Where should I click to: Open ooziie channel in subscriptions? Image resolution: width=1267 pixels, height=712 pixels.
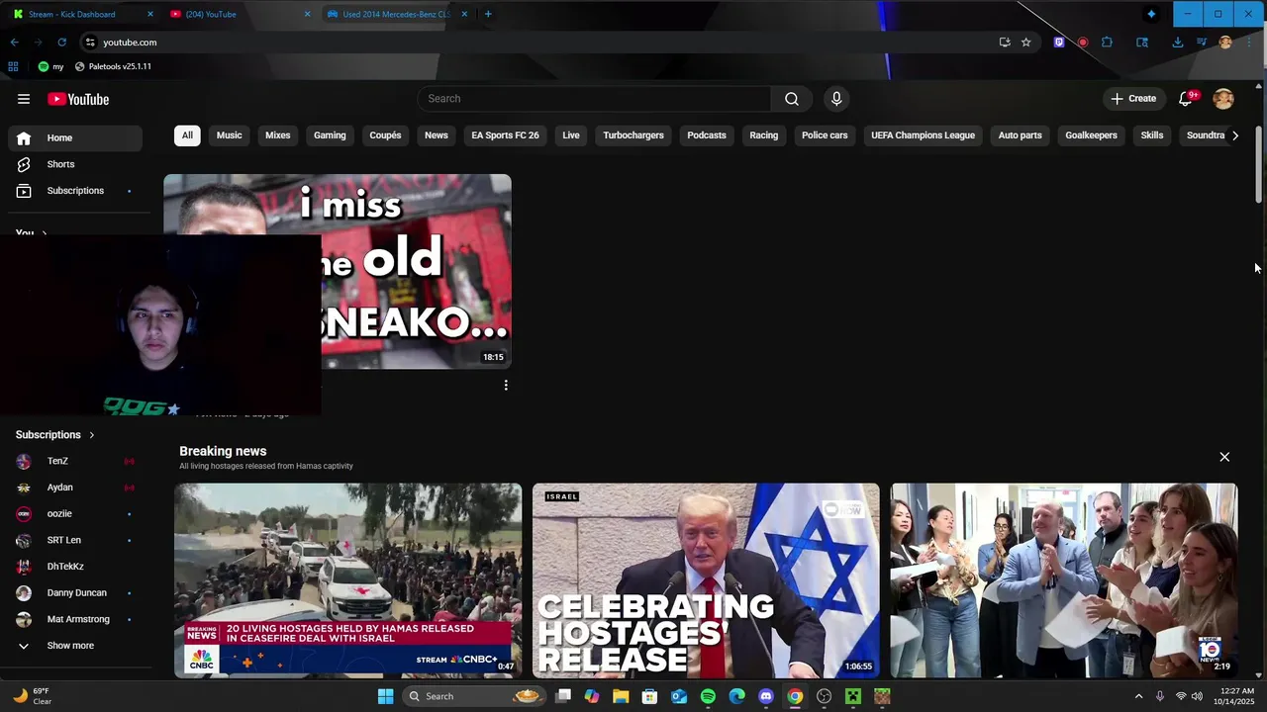(x=75, y=514)
